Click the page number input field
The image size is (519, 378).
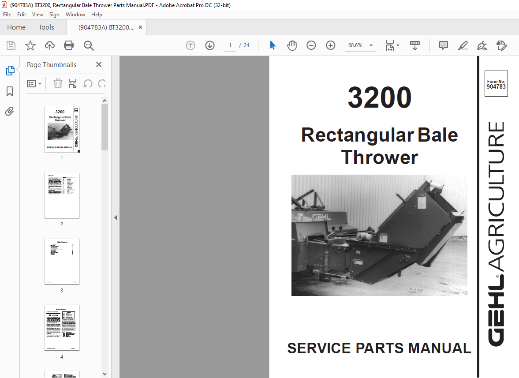point(230,45)
